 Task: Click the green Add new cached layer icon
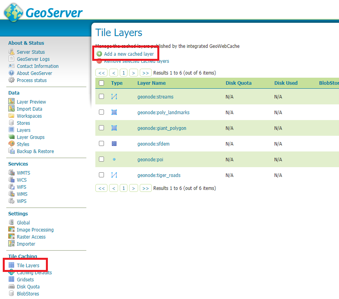click(99, 54)
